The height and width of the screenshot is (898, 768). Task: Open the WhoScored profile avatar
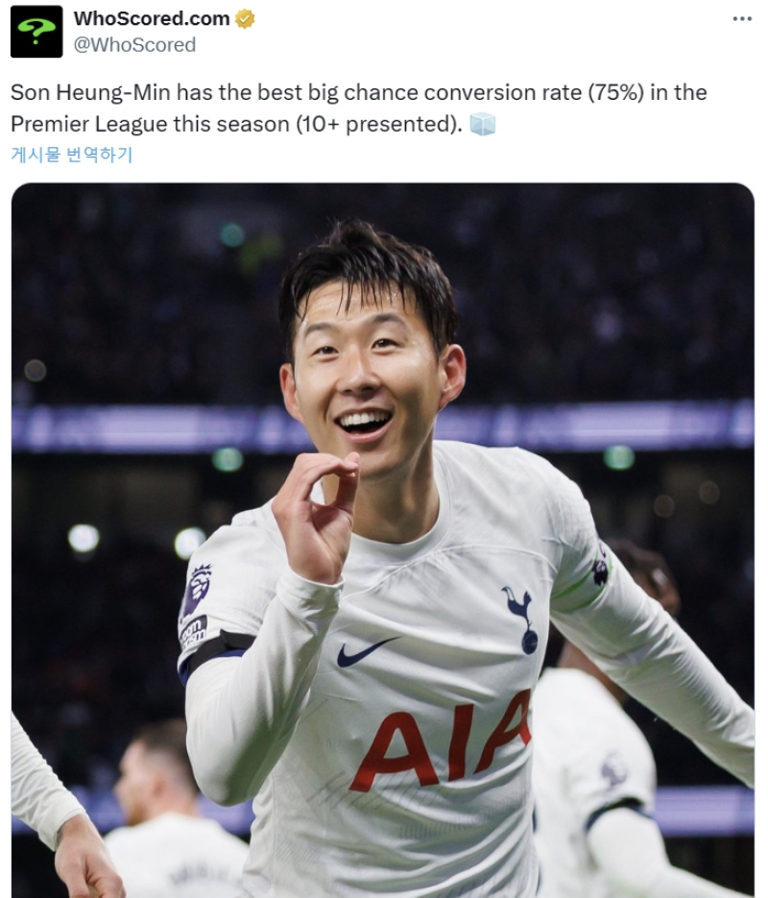click(36, 32)
